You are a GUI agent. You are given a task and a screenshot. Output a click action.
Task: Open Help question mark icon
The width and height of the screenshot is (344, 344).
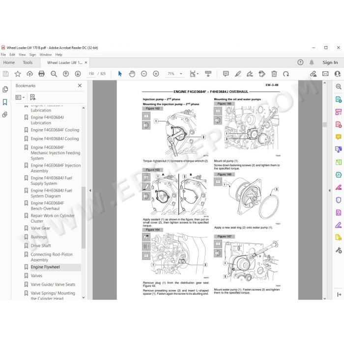(x=300, y=62)
